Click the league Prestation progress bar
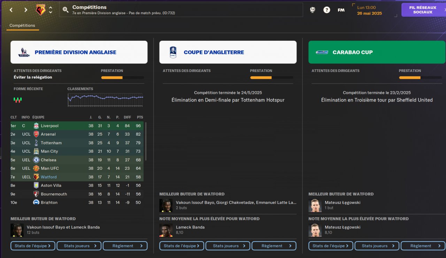This screenshot has height=258, width=446. [x=122, y=78]
